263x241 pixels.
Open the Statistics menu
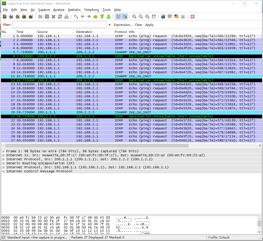pyautogui.click(x=74, y=10)
